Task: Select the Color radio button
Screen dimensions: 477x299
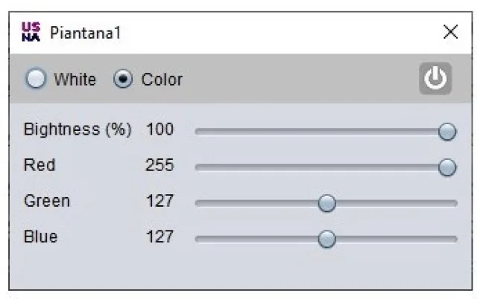Action: (124, 79)
